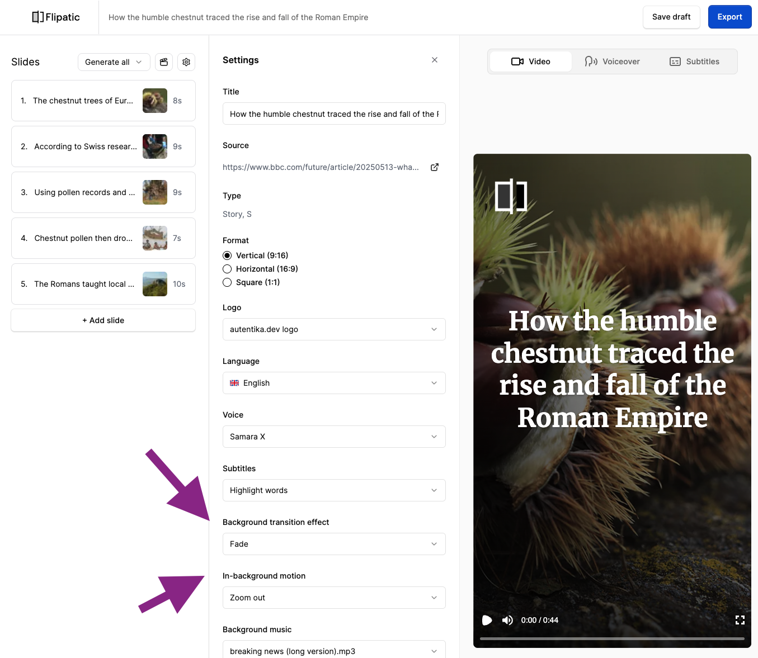Open Background transition effect dropdown
The image size is (758, 658).
tap(334, 544)
